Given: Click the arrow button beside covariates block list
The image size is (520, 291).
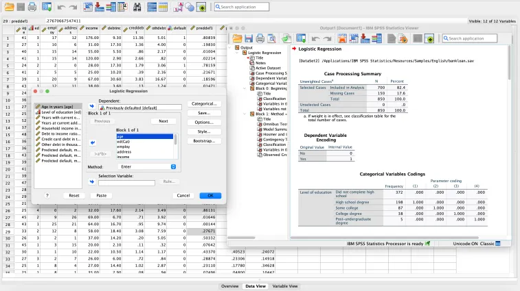Looking at the screenshot, I should [x=92, y=142].
